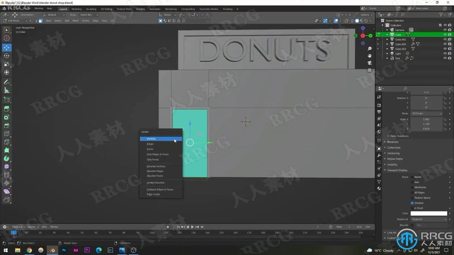Click the viewport pan hand icon
Image resolution: width=454 pixels, height=255 pixels.
tap(369, 56)
